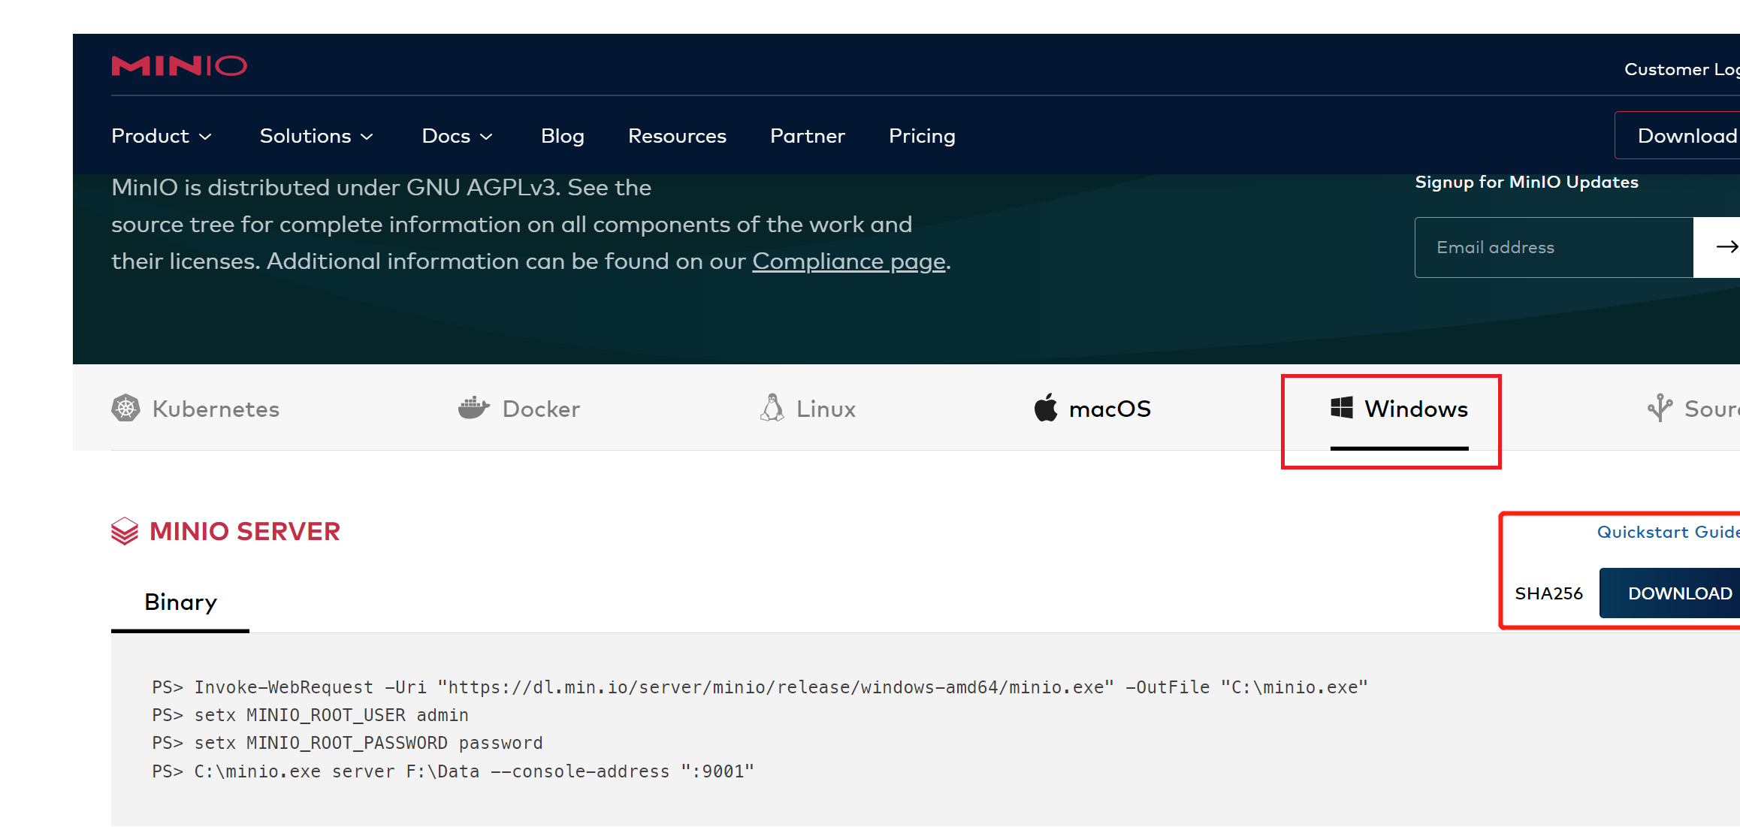Click the SHA256 checksum link

[1548, 593]
